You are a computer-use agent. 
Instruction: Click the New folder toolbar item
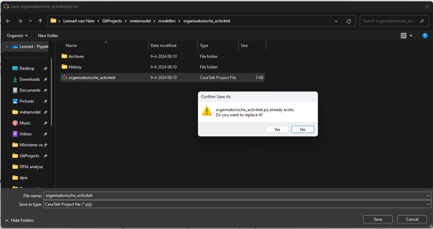pos(48,36)
